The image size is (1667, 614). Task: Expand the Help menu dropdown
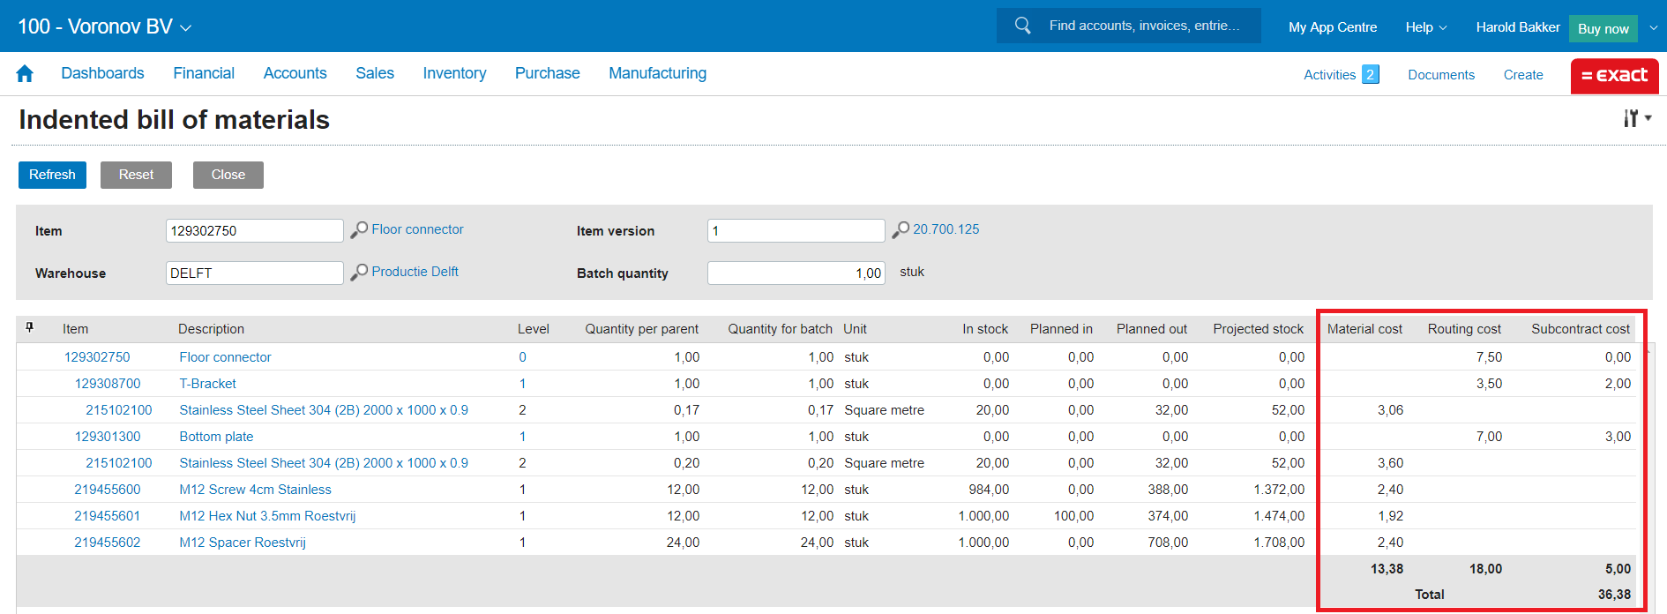tap(1425, 27)
